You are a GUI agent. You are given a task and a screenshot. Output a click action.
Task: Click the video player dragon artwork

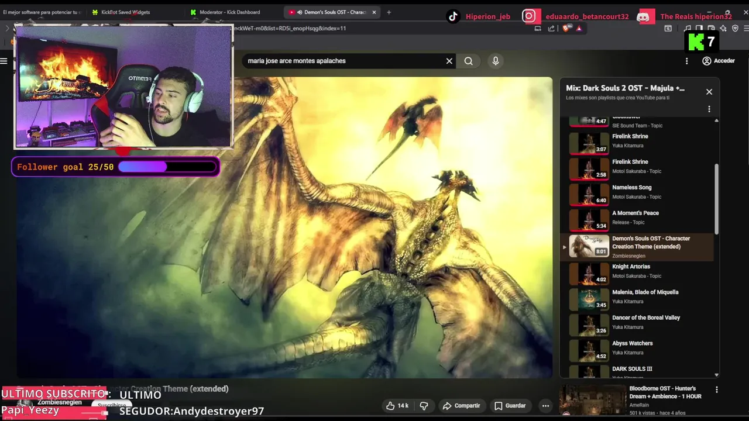click(x=284, y=228)
